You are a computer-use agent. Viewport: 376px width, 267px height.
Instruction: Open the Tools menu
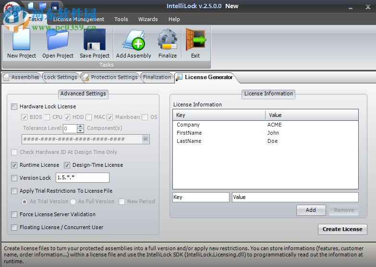121,19
